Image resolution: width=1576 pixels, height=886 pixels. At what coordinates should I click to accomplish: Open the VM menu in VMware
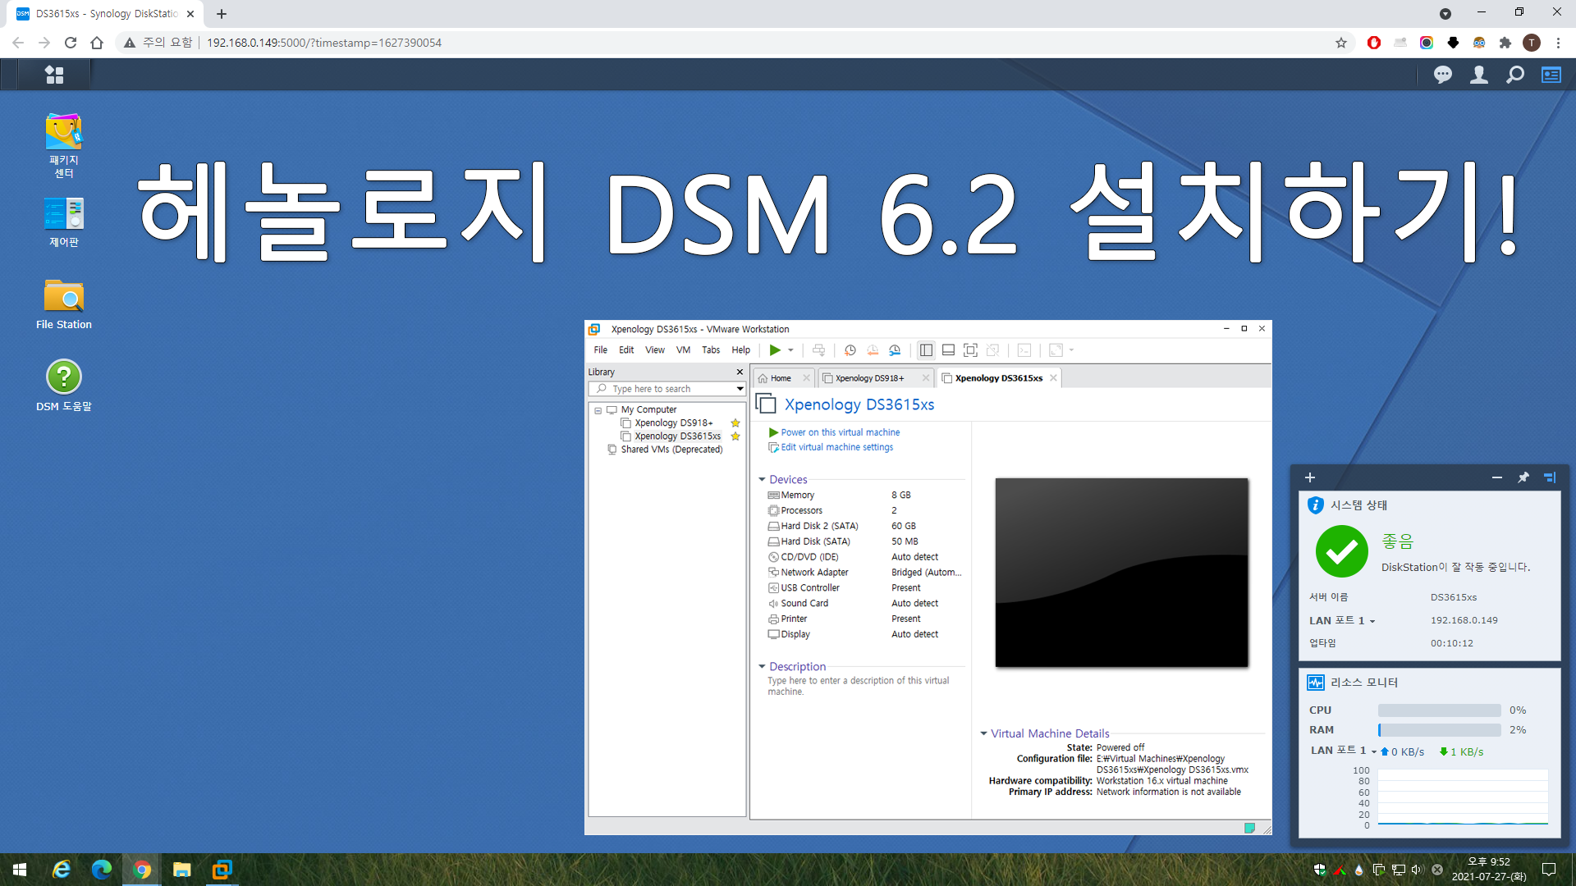pyautogui.click(x=682, y=350)
